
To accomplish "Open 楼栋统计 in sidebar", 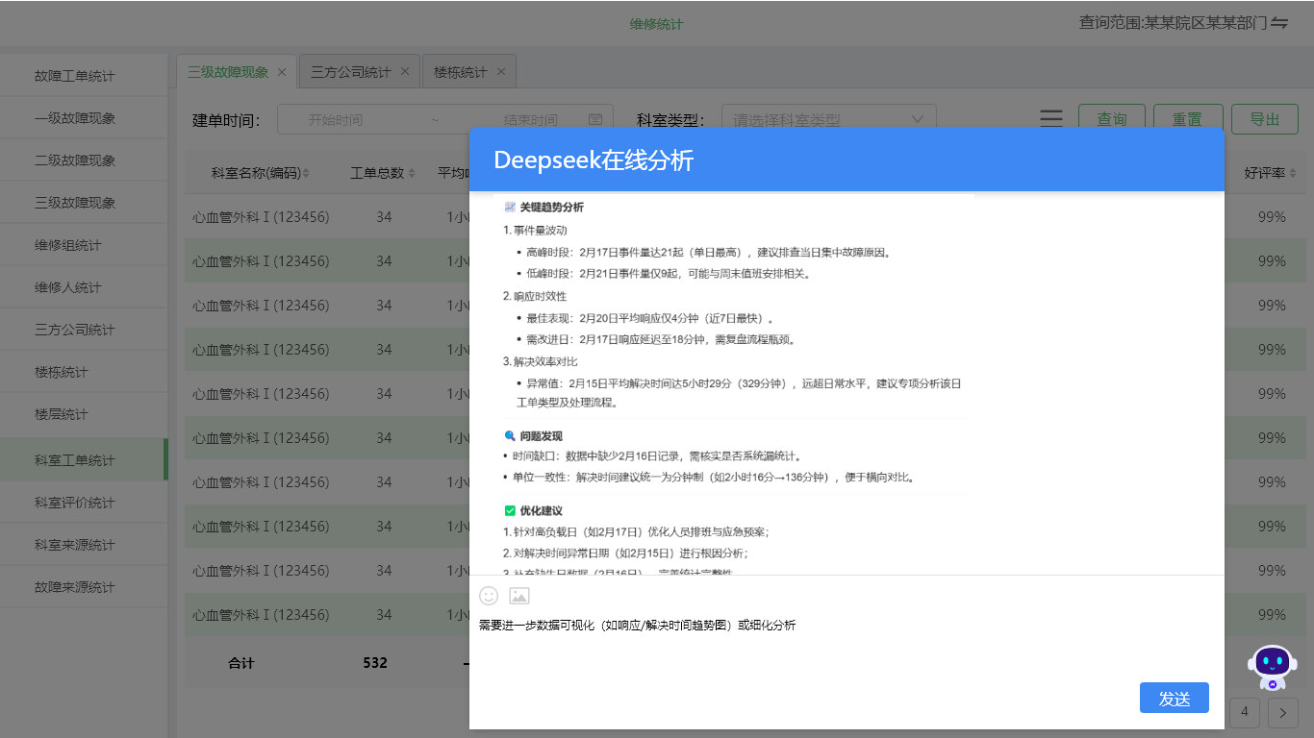I will coord(84,372).
